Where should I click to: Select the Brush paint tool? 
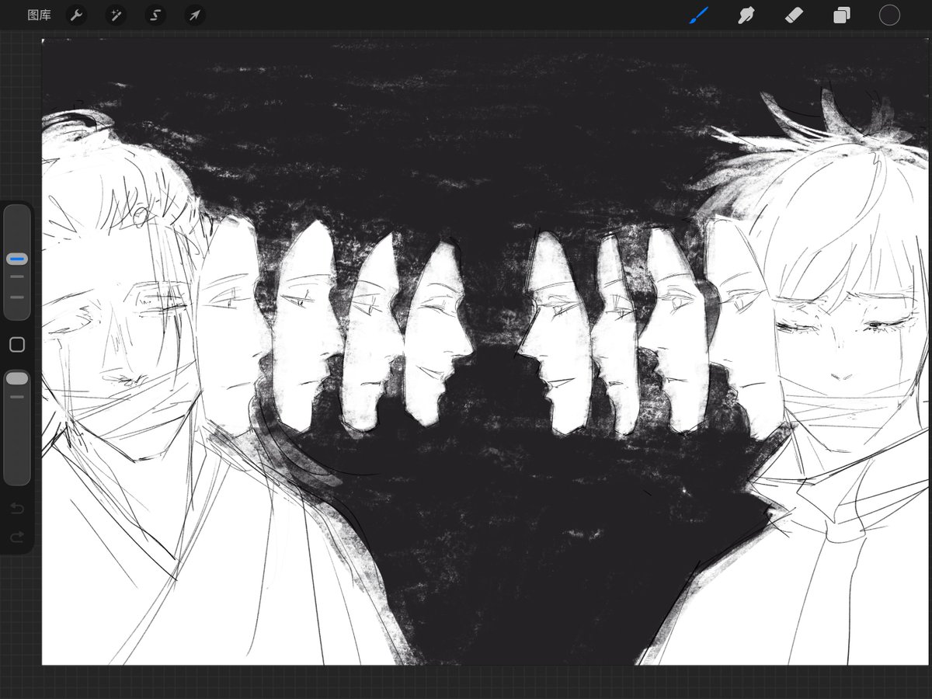click(x=699, y=15)
